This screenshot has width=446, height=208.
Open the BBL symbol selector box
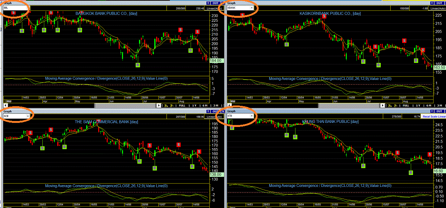[x=16, y=7]
